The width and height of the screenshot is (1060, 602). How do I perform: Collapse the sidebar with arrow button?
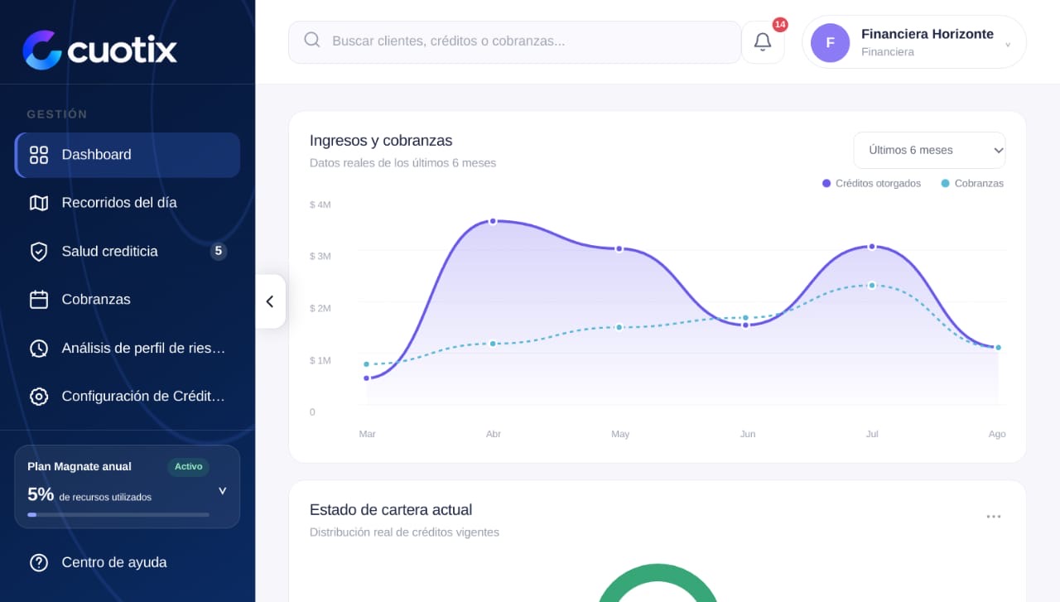coord(270,301)
